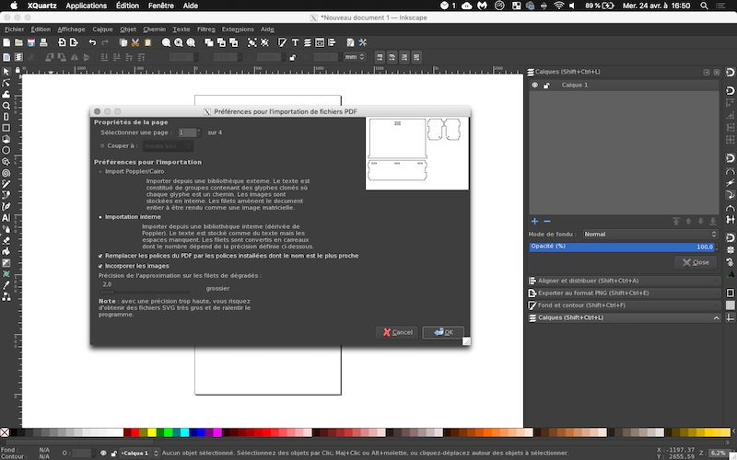Click the Save document icon

(x=31, y=42)
